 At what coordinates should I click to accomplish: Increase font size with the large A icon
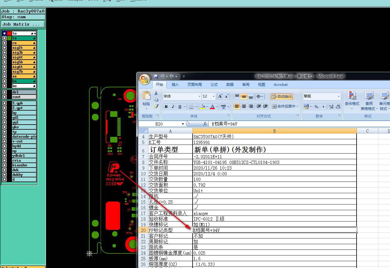(x=220, y=96)
